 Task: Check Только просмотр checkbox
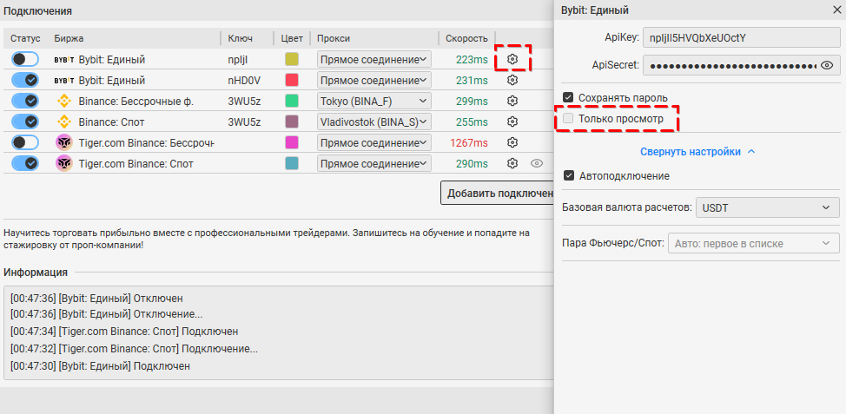tap(567, 119)
